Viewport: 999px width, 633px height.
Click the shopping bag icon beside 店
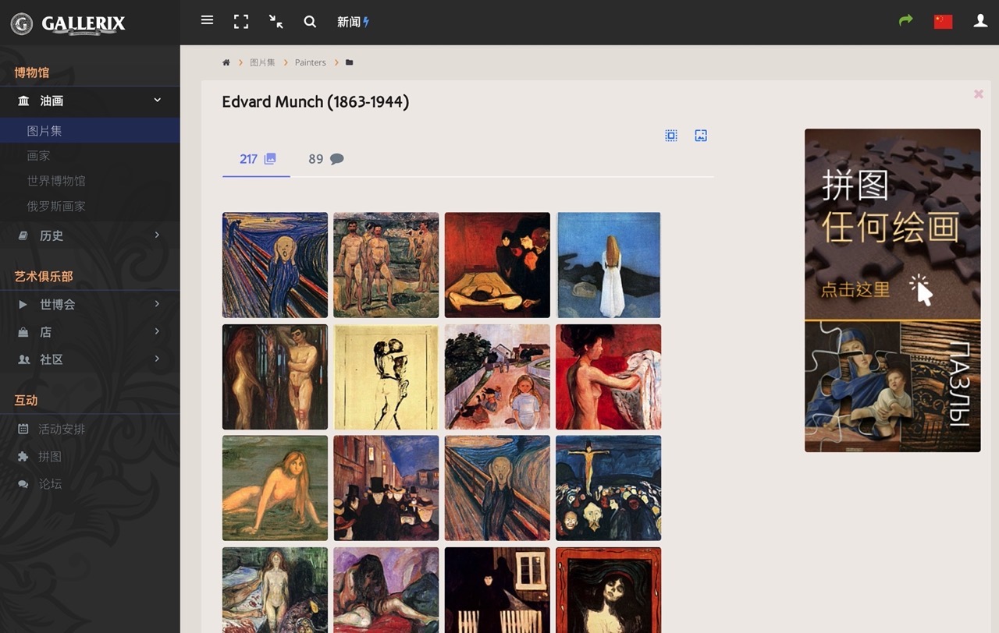[23, 332]
